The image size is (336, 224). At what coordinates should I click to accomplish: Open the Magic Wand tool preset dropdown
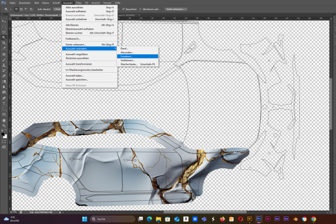tap(7, 9)
